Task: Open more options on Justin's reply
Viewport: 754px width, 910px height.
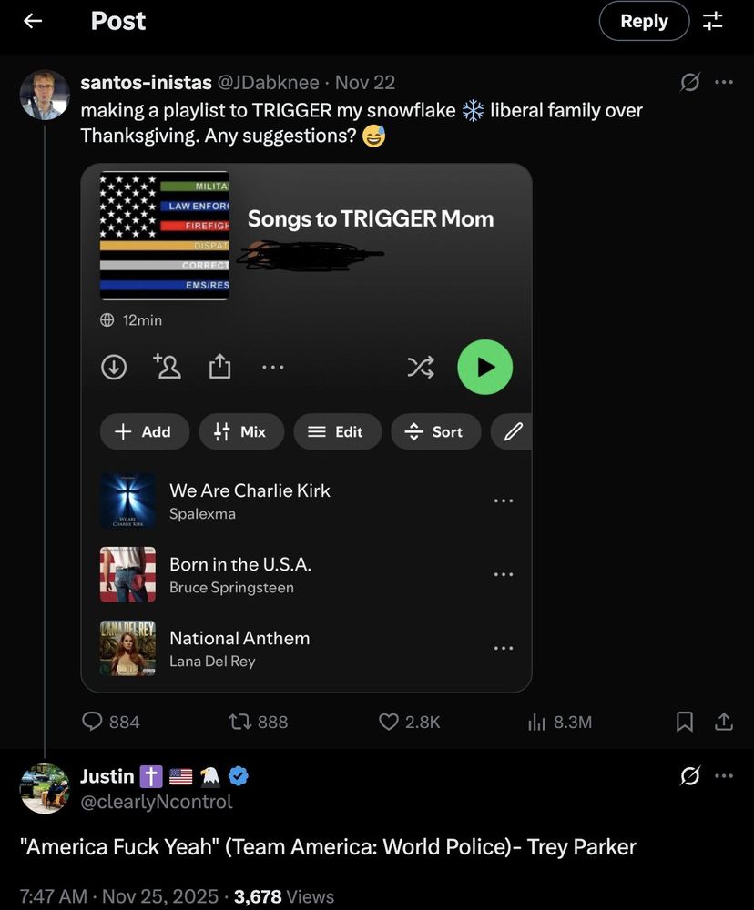Action: [724, 775]
